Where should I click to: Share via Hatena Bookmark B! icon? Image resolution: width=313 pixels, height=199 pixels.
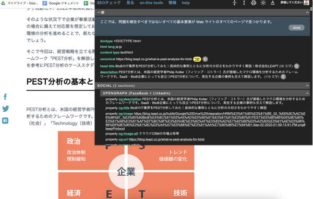pyautogui.click(x=5, y=121)
